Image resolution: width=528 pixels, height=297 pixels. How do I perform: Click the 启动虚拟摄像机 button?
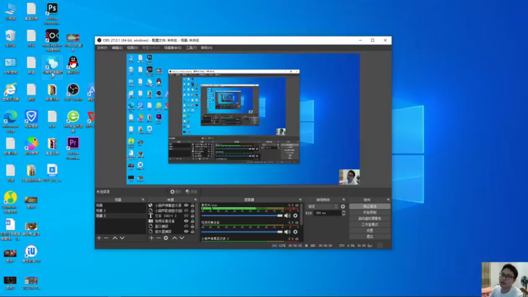point(370,218)
